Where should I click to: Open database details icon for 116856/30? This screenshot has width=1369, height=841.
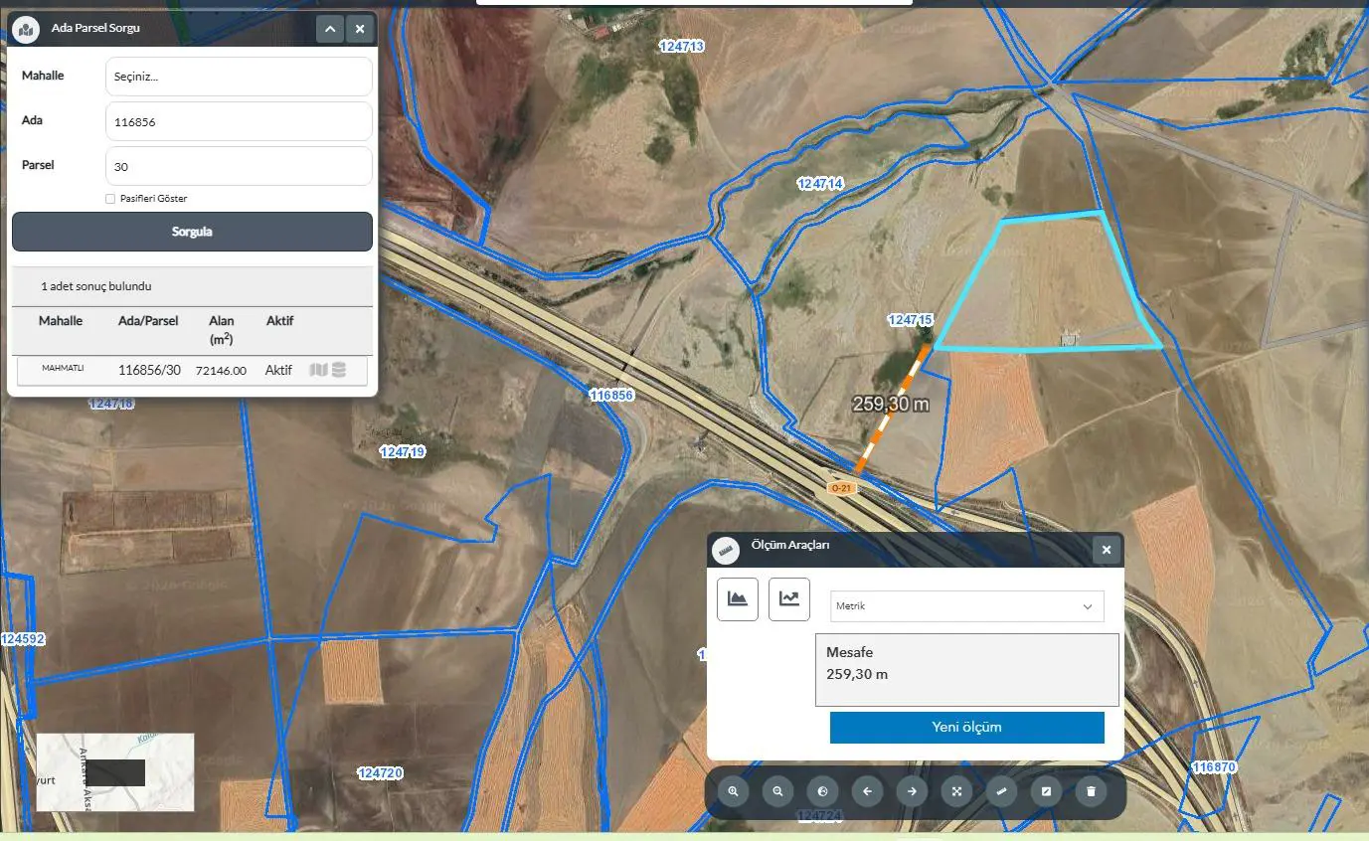tap(339, 370)
